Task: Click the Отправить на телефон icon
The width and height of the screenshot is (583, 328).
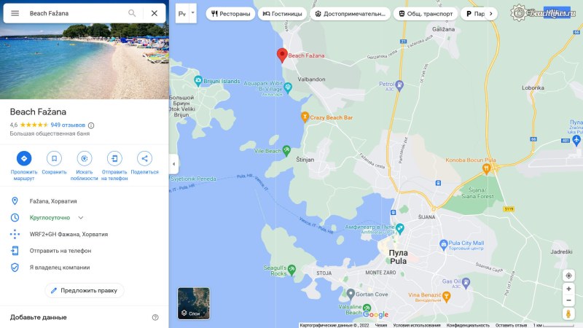Action: [114, 158]
